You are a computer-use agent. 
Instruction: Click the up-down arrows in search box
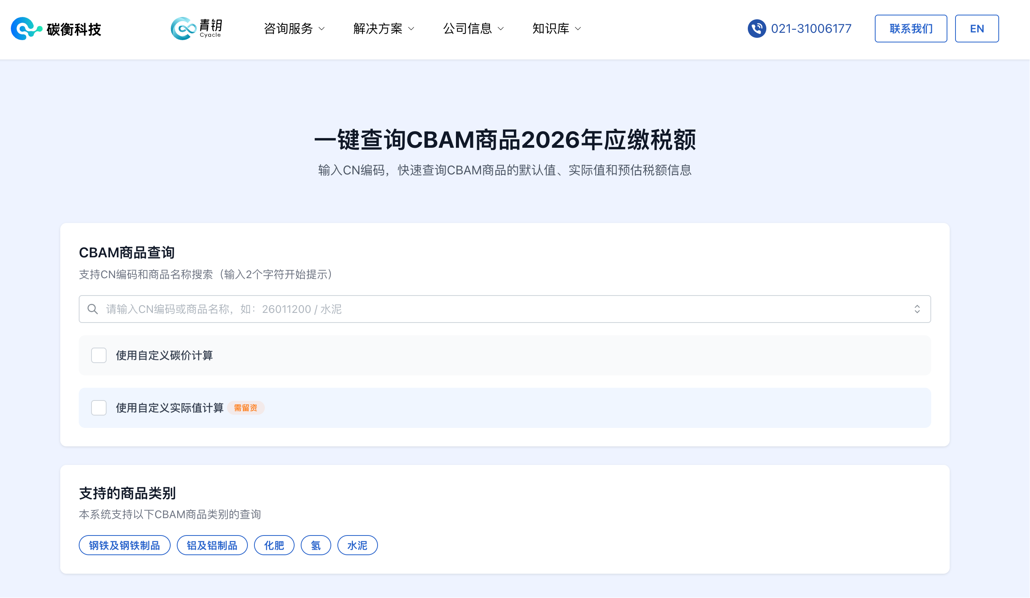coord(917,309)
